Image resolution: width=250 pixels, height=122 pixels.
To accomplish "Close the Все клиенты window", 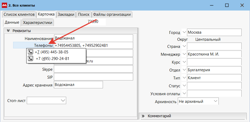I will [242, 5].
